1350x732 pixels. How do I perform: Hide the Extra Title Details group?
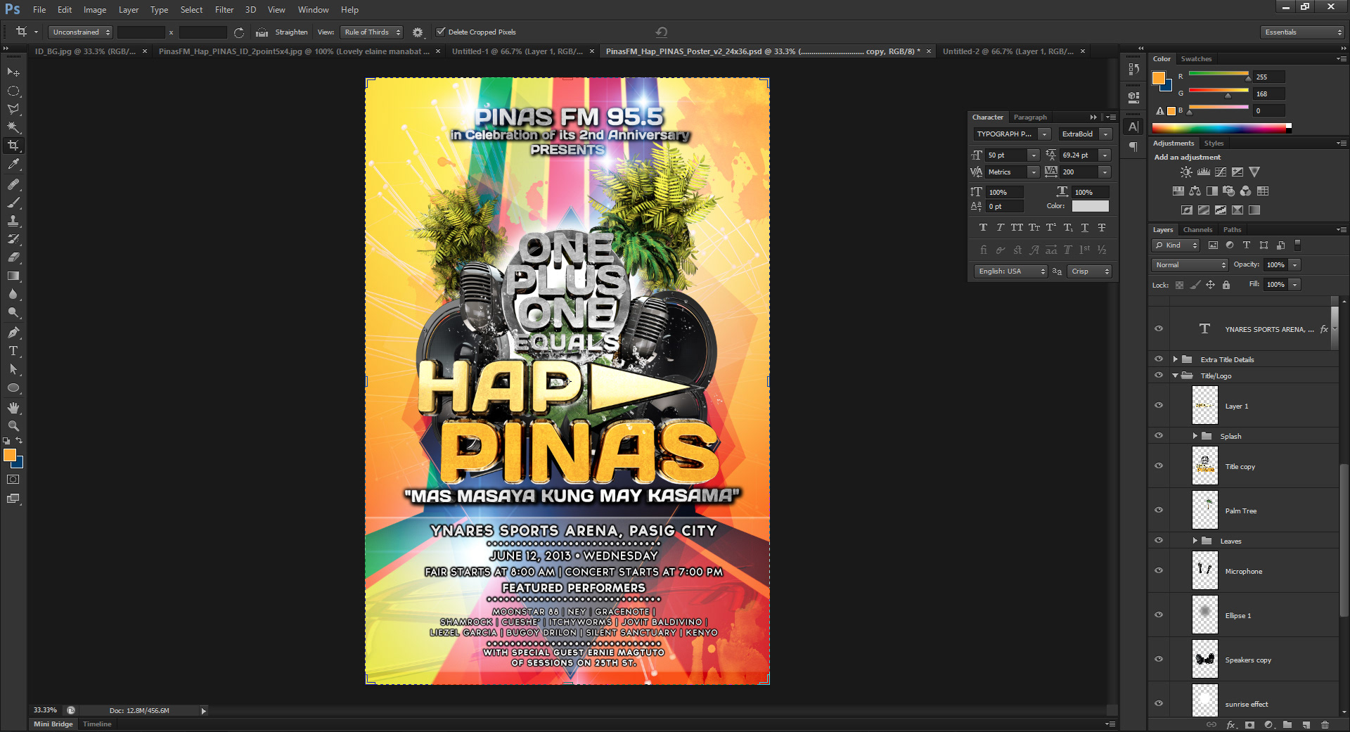click(1159, 359)
